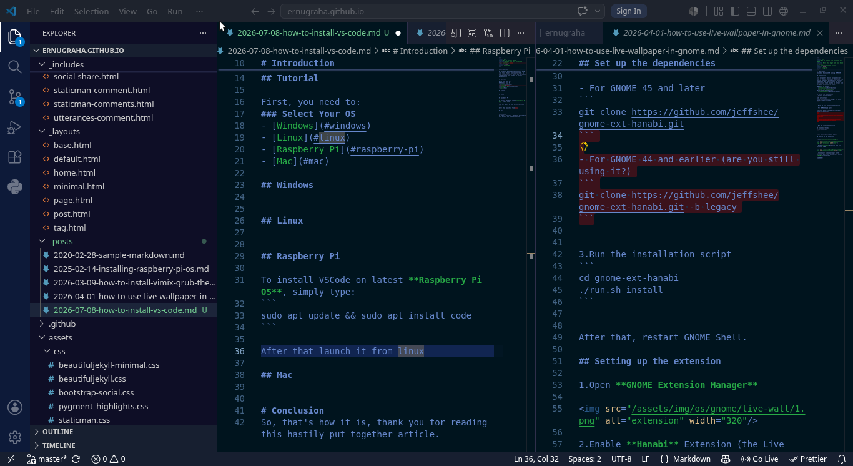Click the VS Code logo icon
This screenshot has width=853, height=466.
pyautogui.click(x=11, y=11)
